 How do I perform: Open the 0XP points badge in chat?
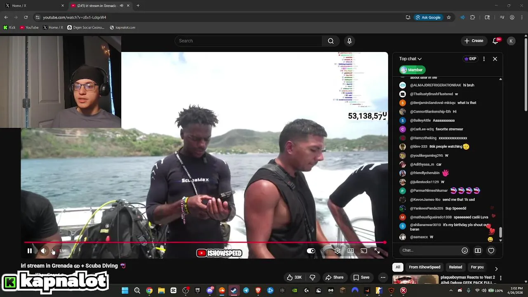470,59
